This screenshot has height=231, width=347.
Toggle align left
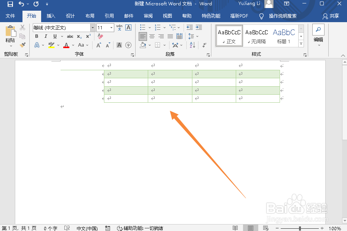tap(143, 36)
